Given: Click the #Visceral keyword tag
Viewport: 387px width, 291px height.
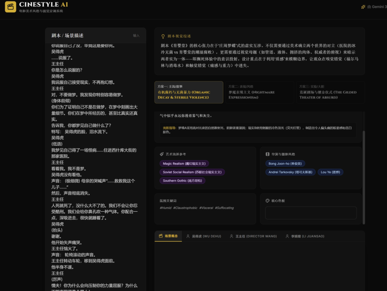Looking at the screenshot, I should [206, 207].
